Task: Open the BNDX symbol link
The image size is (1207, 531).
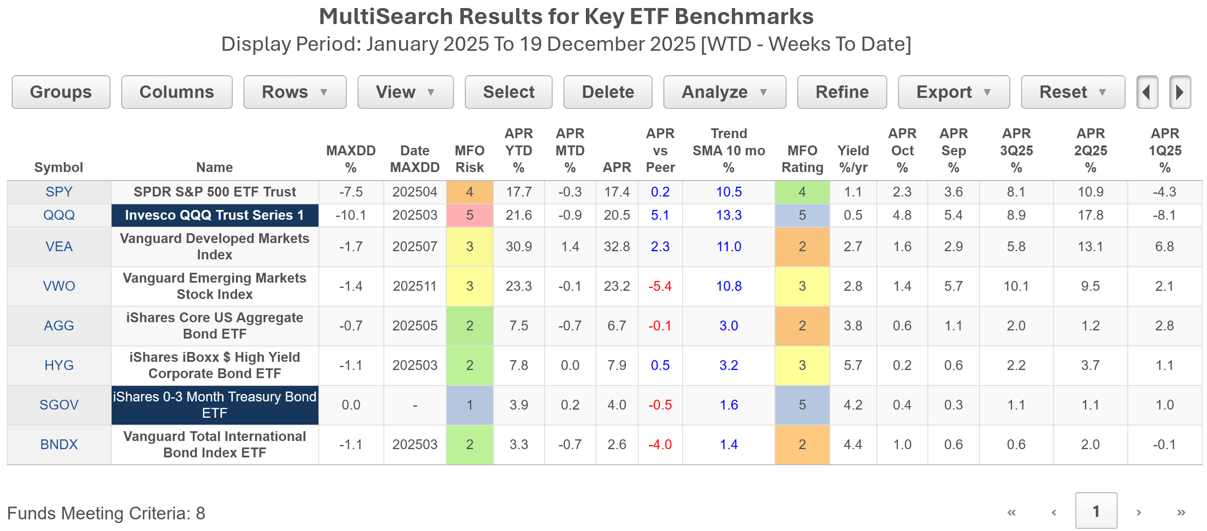Action: (59, 445)
